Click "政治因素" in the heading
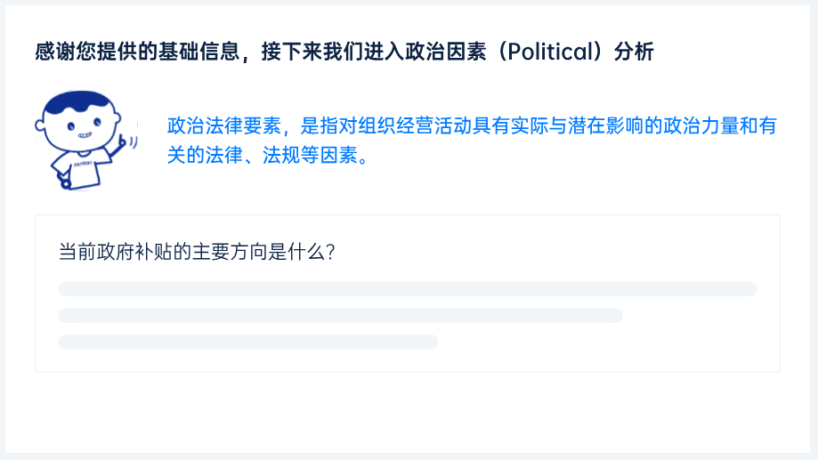Viewport: 818px width, 460px height. (x=445, y=52)
